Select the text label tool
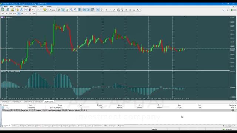 (x=130, y=10)
